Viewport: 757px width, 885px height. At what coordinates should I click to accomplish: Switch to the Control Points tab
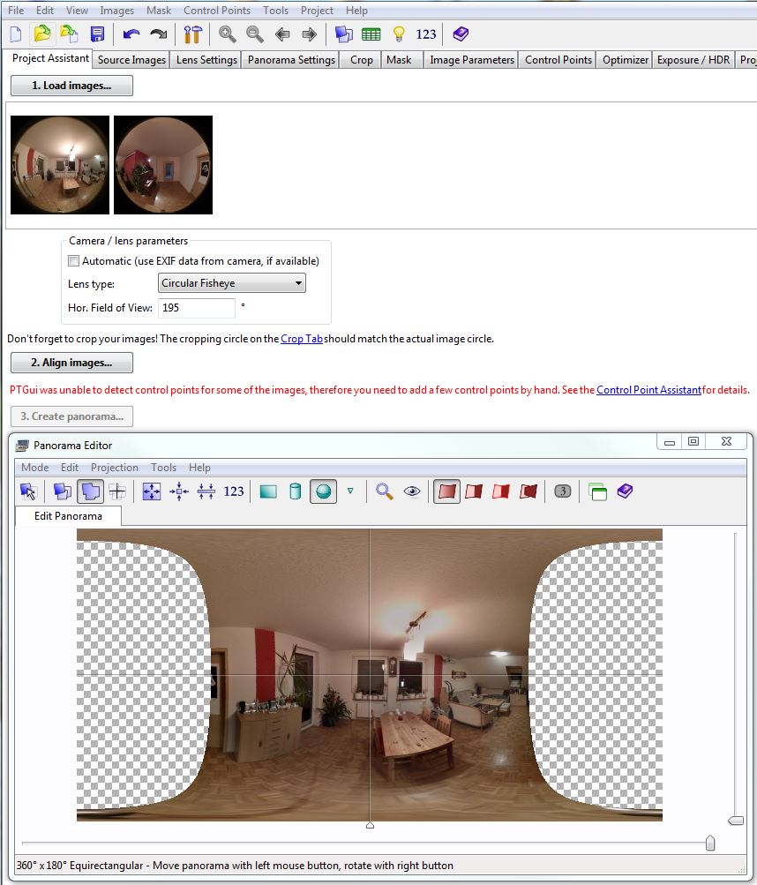click(x=558, y=60)
